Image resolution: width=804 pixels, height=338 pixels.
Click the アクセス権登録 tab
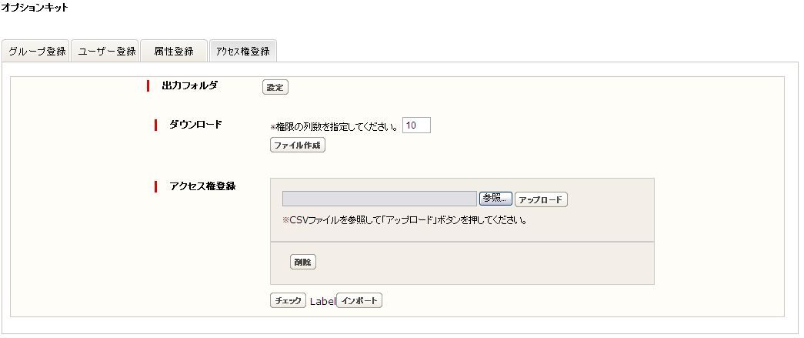[x=242, y=52]
